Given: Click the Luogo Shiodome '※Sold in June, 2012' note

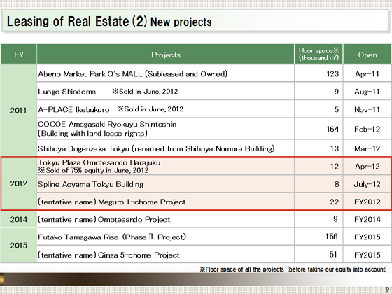Looking at the screenshot, I should 145,91.
